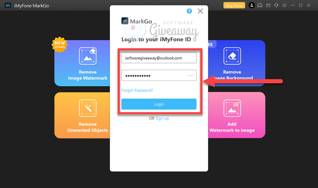This screenshot has width=318, height=188.
Task: Open the user account profile icon
Action: click(252, 5)
